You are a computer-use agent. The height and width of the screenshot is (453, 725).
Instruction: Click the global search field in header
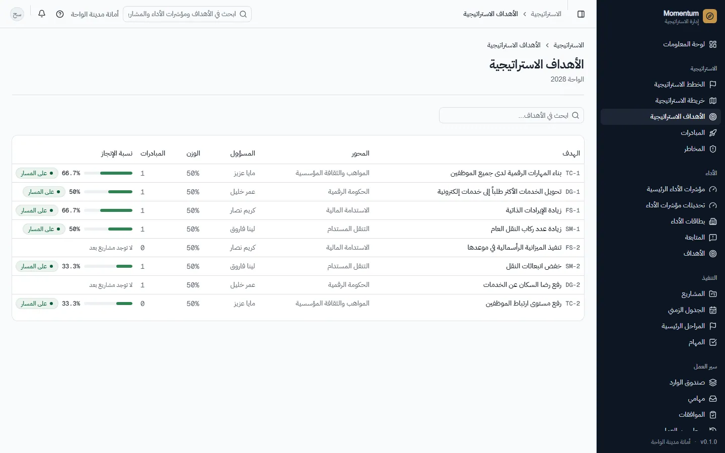(187, 14)
